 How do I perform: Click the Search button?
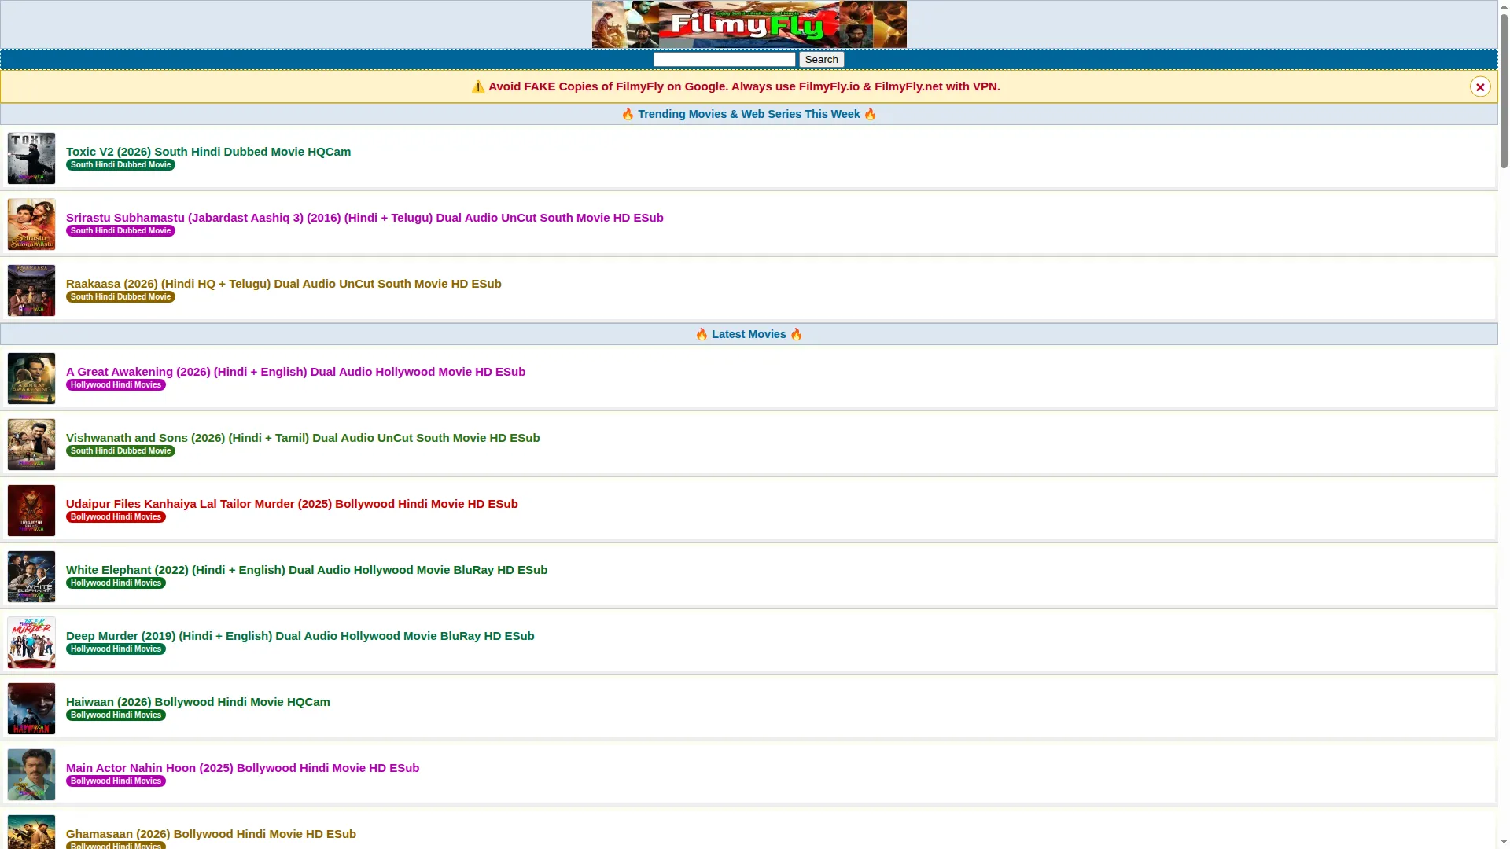tap(821, 60)
